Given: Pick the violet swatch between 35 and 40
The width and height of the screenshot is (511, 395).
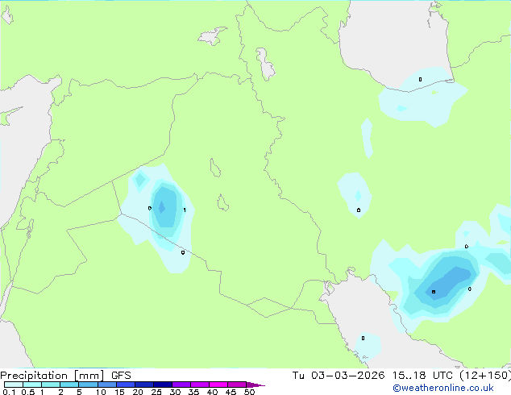Looking at the screenshot, I should (200, 385).
